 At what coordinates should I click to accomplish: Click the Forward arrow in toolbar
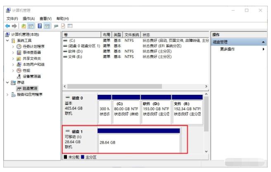(x=15, y=26)
